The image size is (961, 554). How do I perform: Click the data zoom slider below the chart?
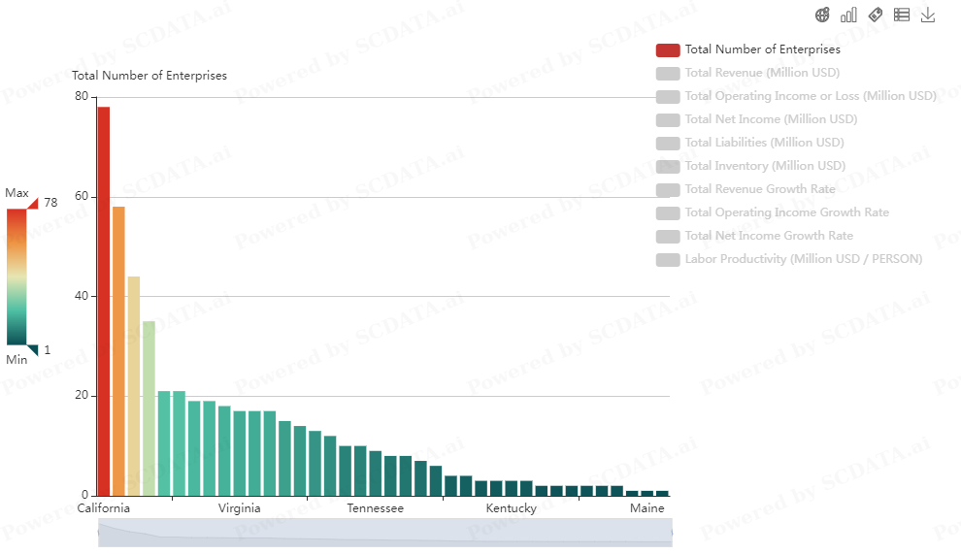click(384, 533)
